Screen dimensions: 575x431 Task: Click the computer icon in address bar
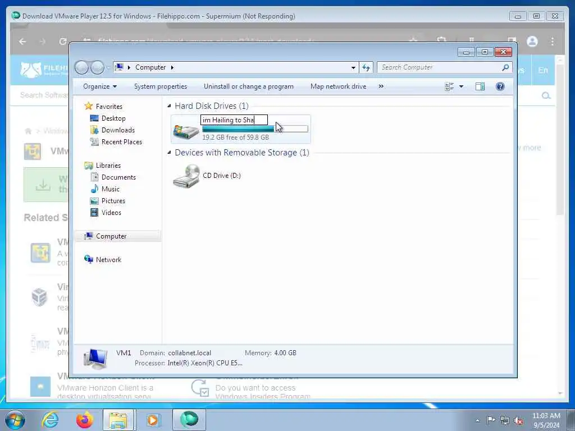119,67
